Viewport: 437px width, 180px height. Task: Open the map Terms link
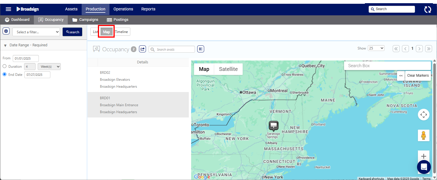[x=426, y=179]
